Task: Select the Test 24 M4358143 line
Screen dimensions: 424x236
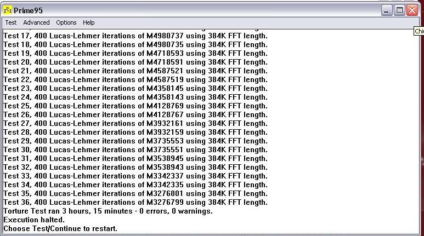Action: 135,97
